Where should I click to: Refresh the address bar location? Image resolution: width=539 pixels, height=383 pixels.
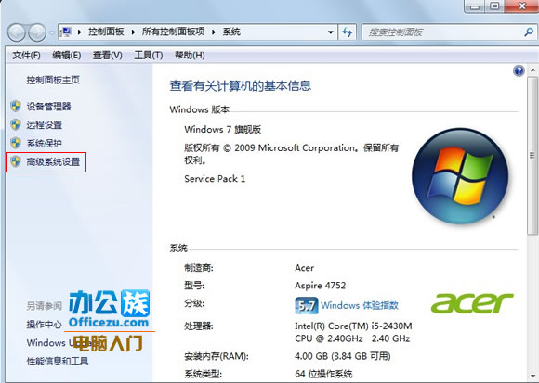point(348,32)
